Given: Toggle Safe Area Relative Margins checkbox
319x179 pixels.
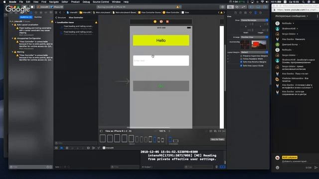Looking at the screenshot, I should (x=241, y=62).
